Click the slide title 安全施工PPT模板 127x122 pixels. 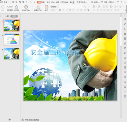(55, 52)
